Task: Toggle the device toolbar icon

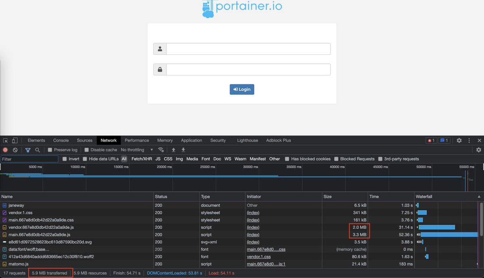Action: pyautogui.click(x=15, y=140)
